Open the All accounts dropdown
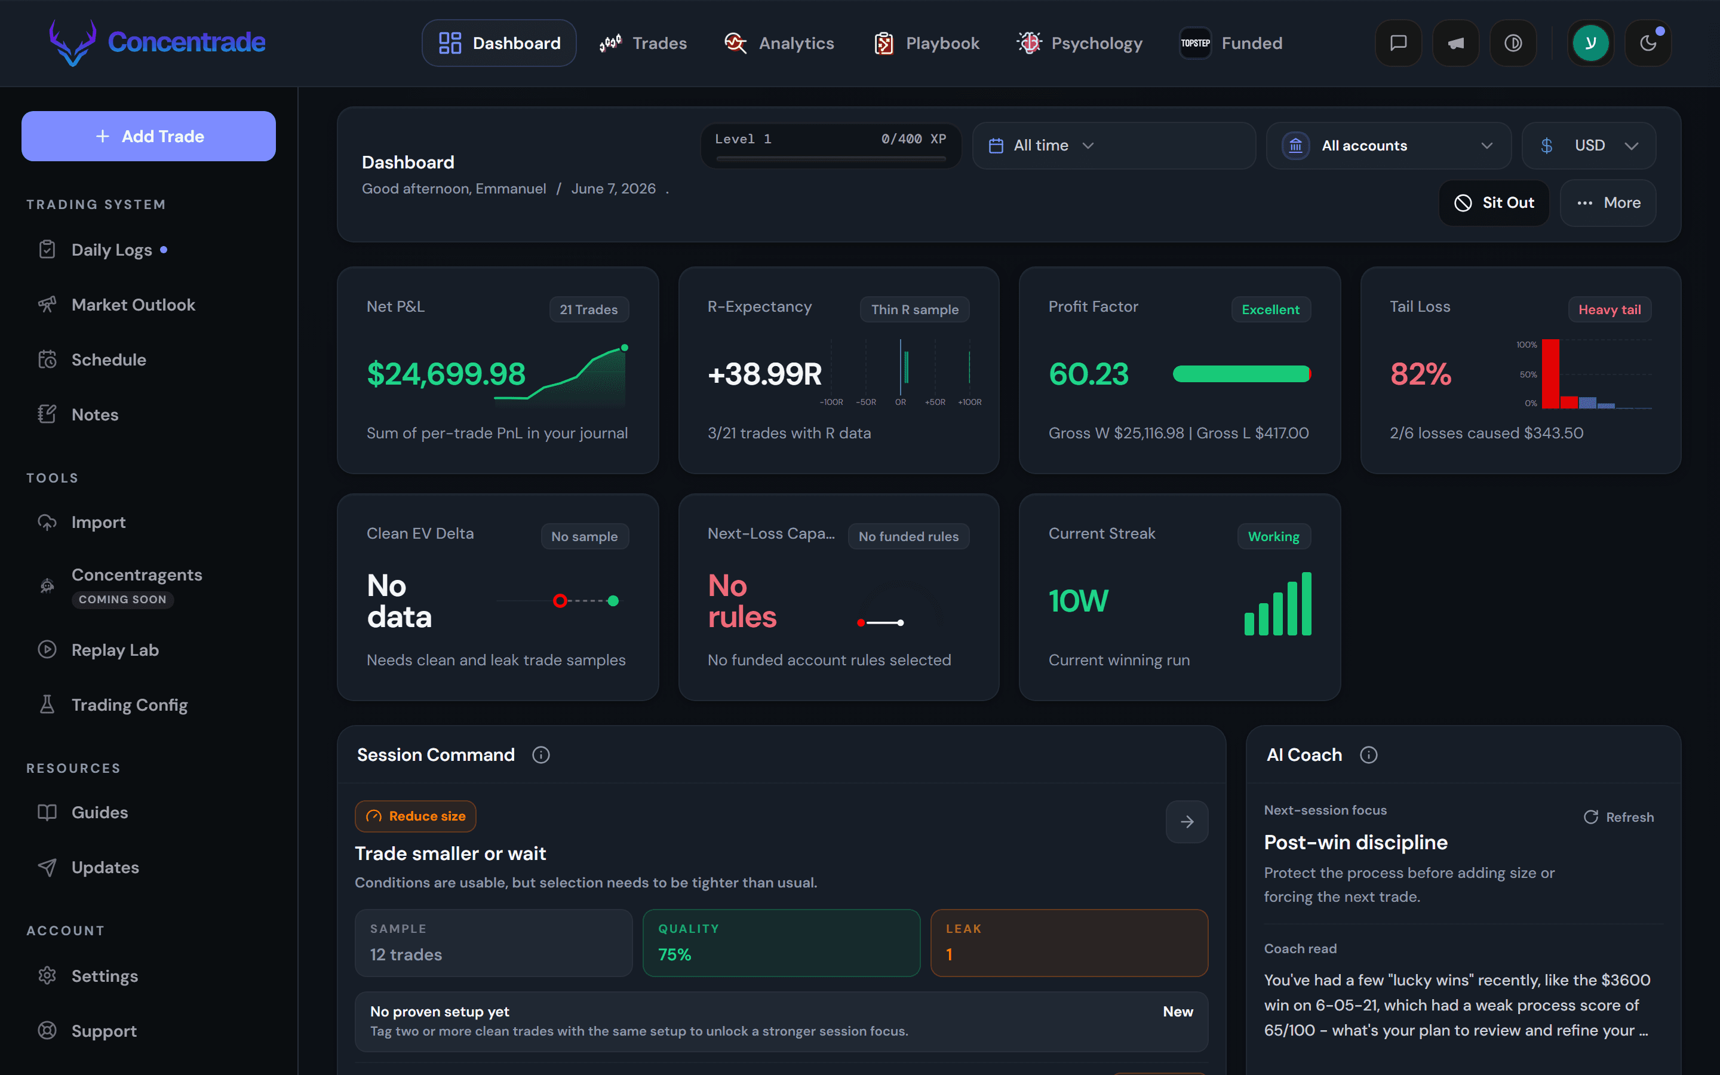Screen dimensions: 1720x1075 tap(1388, 146)
